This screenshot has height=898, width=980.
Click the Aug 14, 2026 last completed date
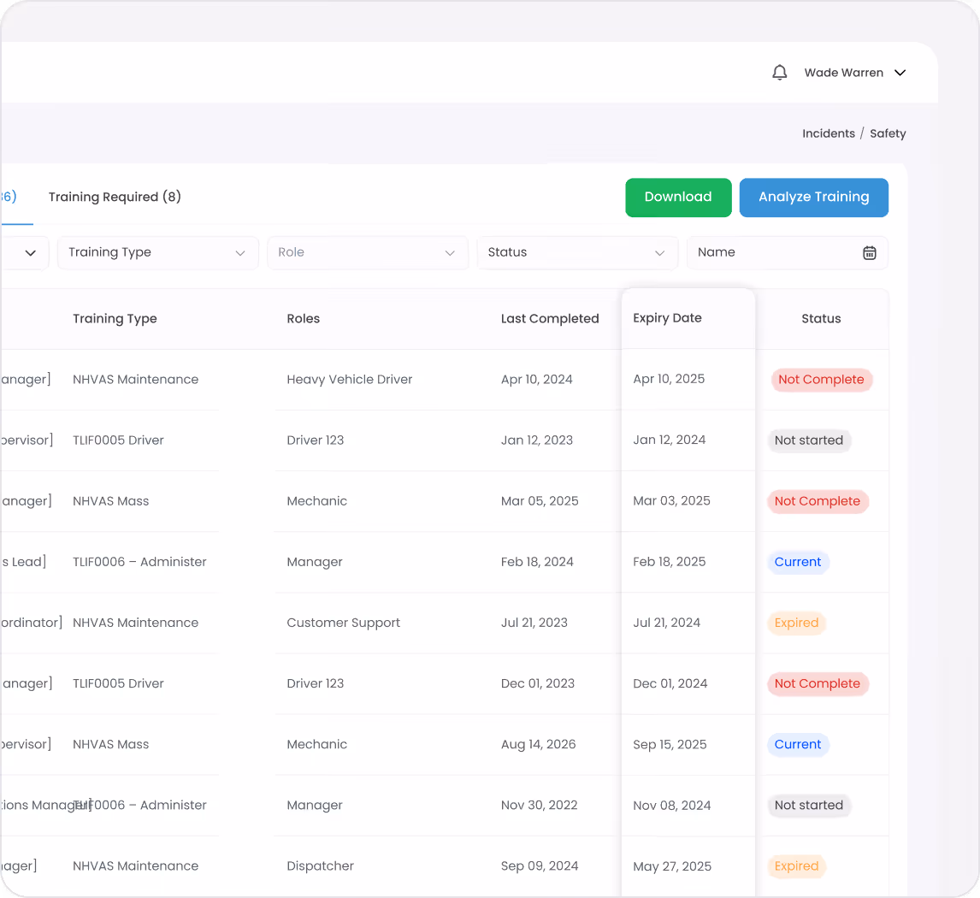coord(538,744)
